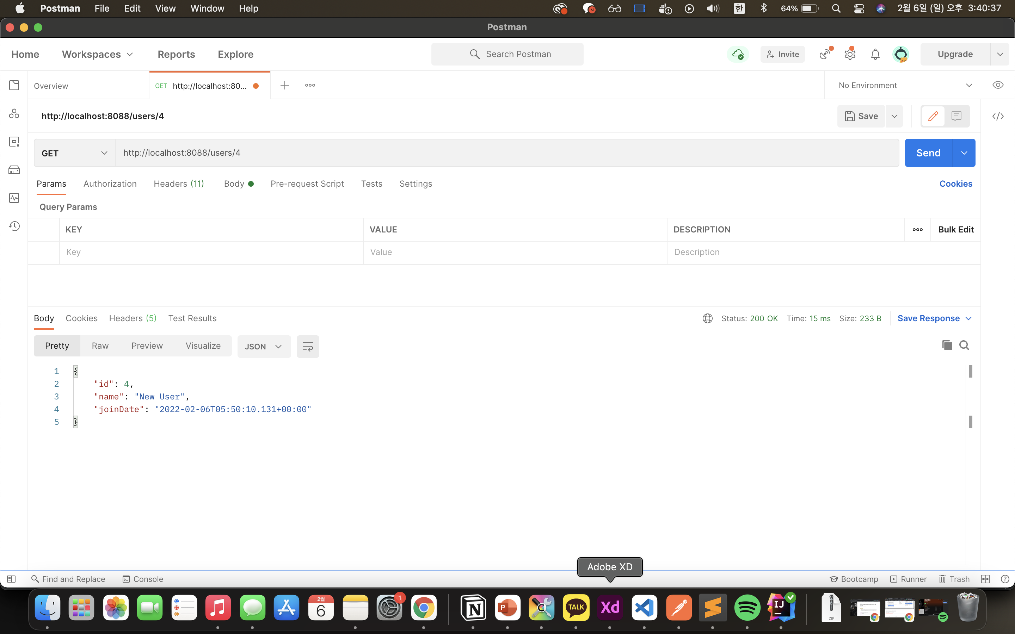Switch to the Authorization tab
The height and width of the screenshot is (634, 1015).
[110, 184]
